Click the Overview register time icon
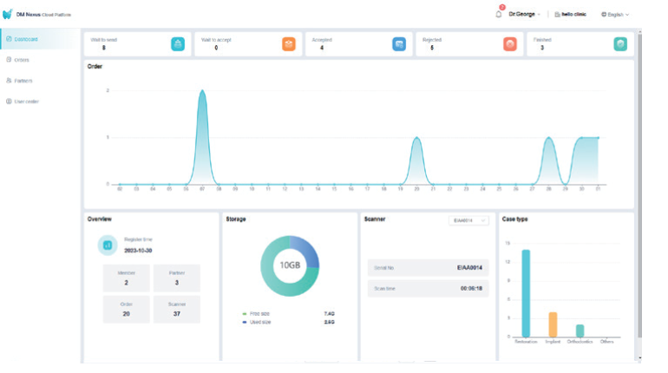This screenshot has height=373, width=668. pos(108,245)
